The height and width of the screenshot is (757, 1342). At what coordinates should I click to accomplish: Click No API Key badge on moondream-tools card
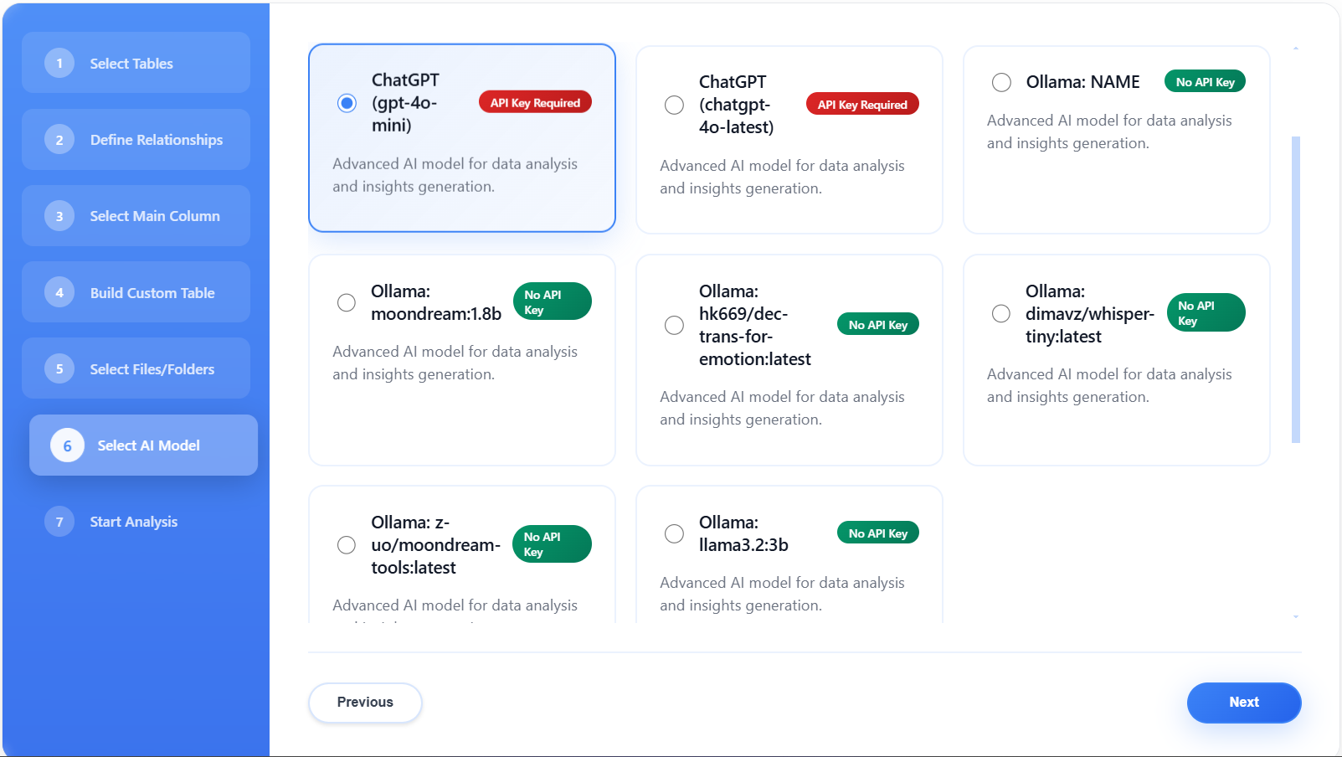(552, 544)
